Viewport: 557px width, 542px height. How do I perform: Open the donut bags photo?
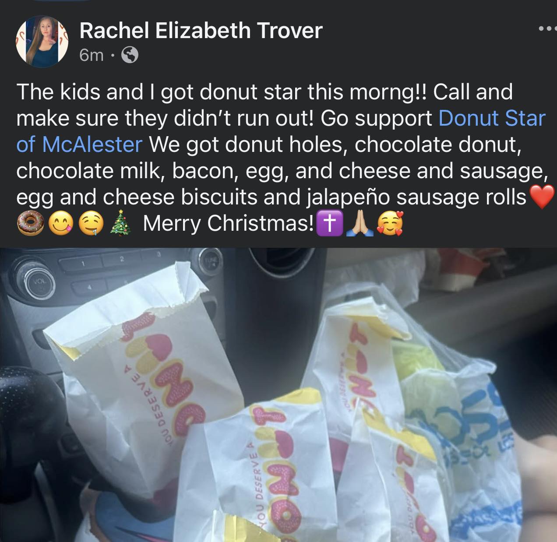(x=278, y=394)
